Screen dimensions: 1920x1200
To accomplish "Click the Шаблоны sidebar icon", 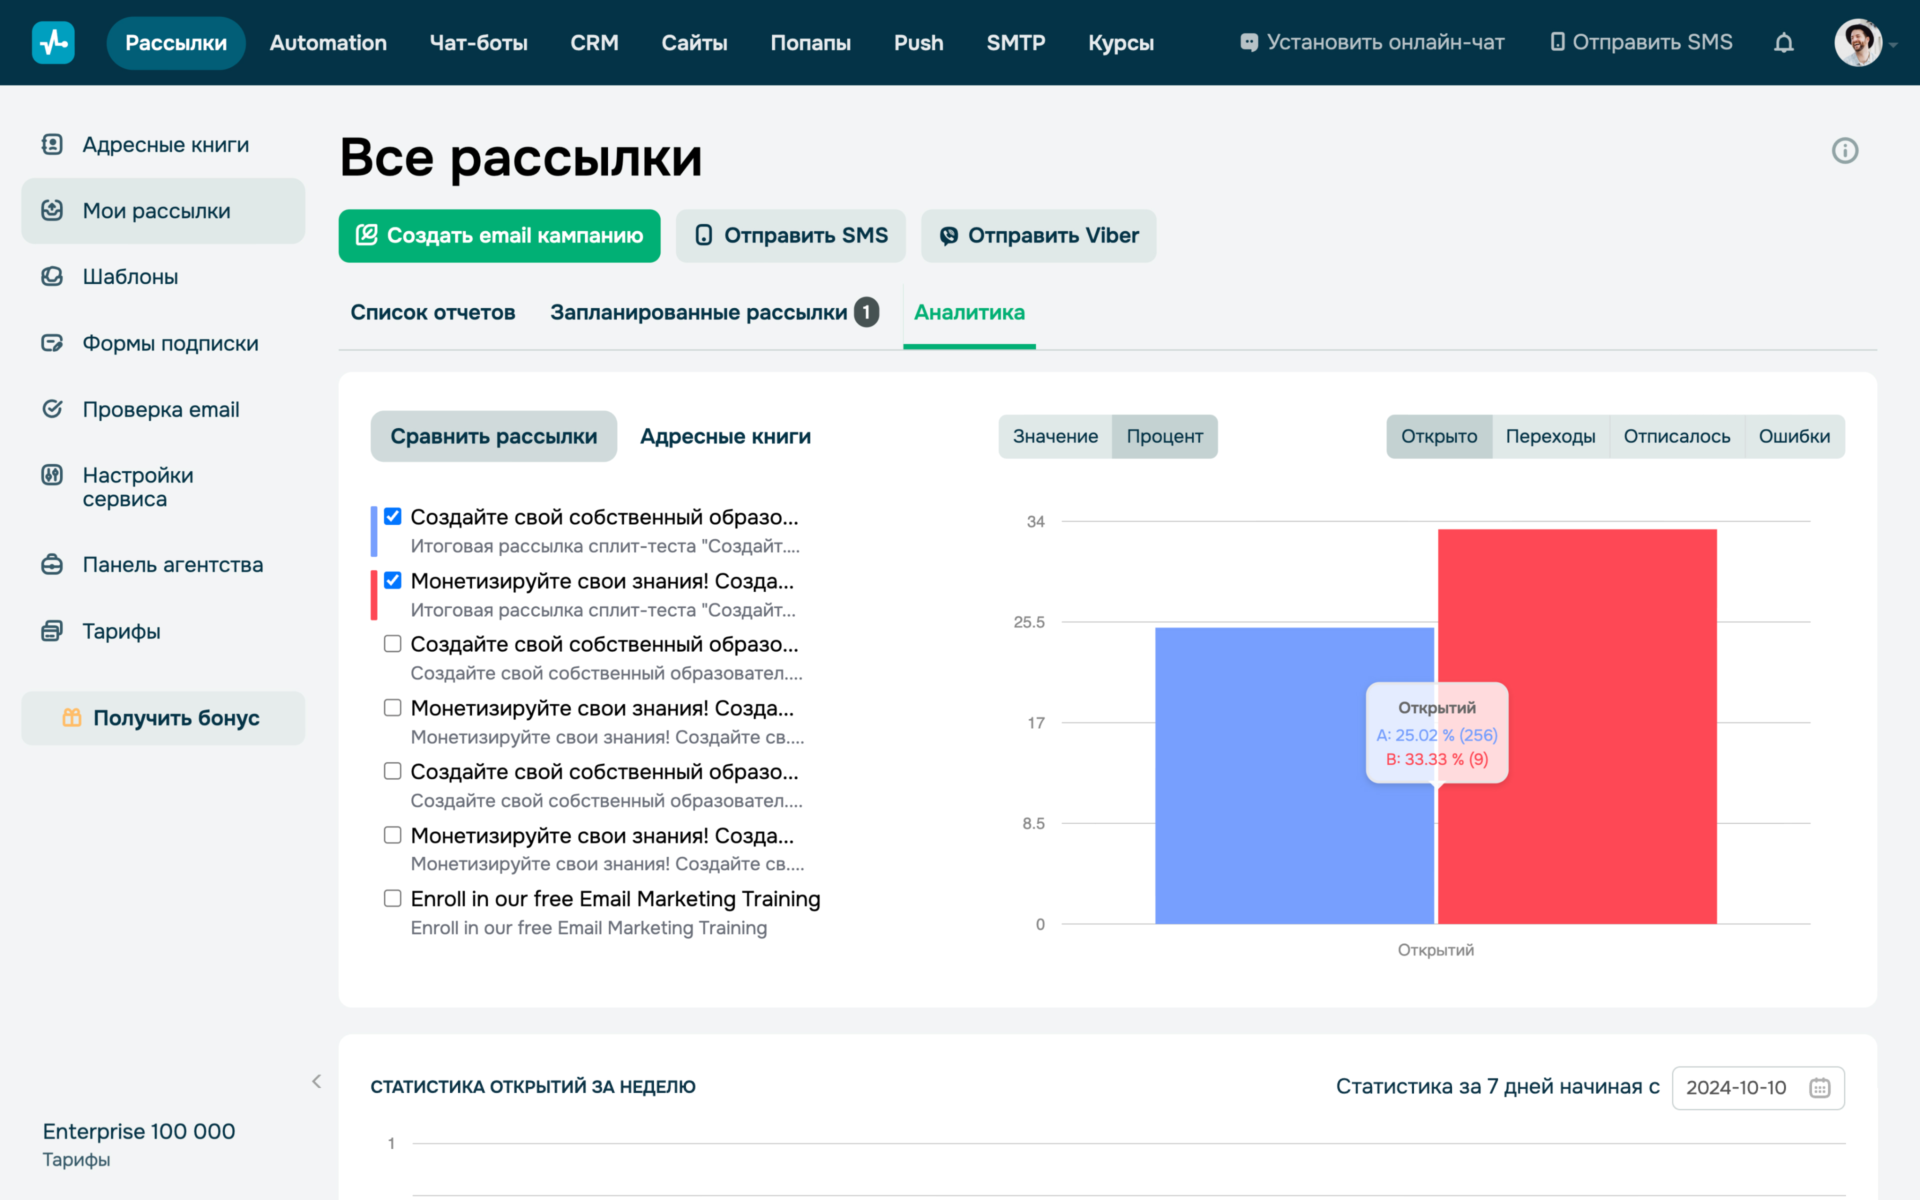I will [52, 276].
